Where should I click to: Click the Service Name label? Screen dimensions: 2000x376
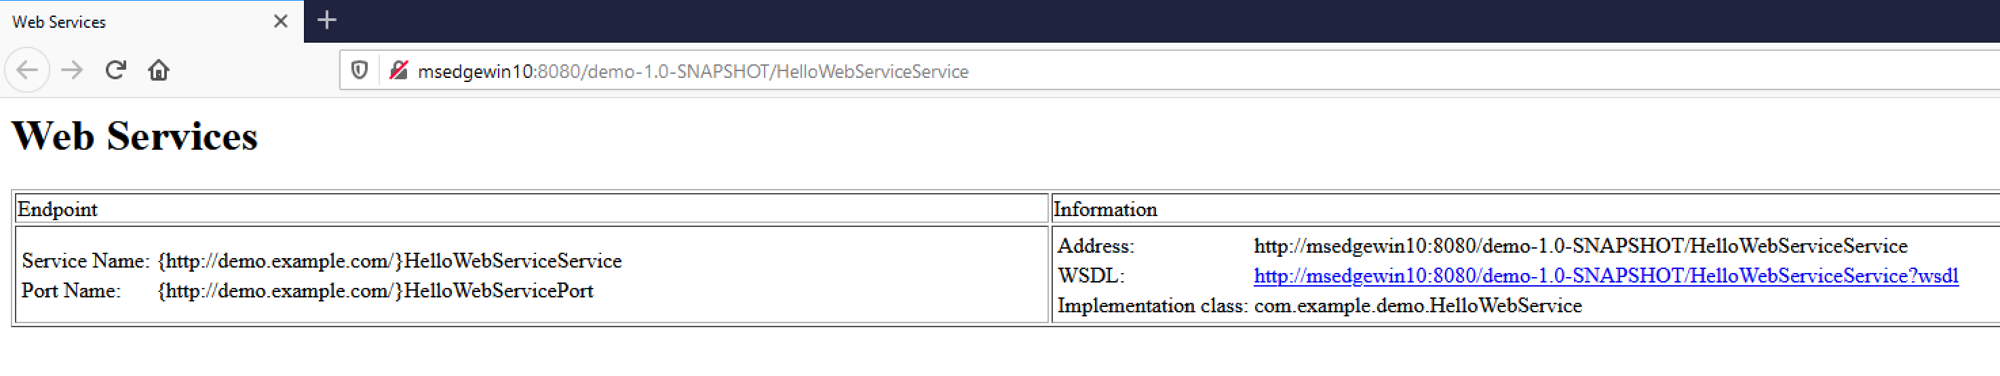85,262
